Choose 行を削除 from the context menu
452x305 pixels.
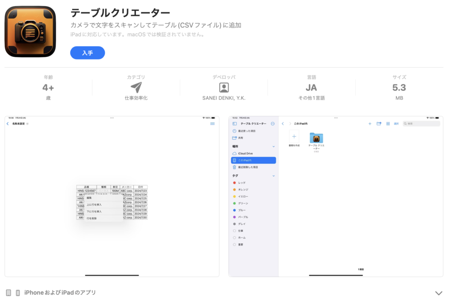tap(91, 218)
